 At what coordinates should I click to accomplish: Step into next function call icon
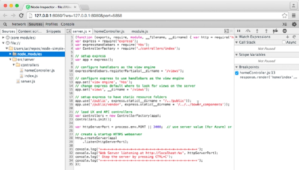point(257,31)
